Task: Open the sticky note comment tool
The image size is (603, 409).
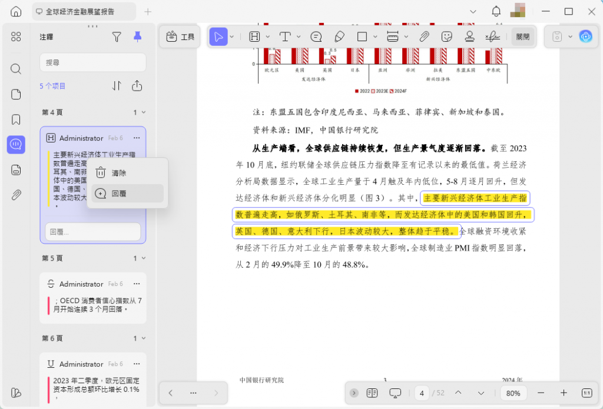Action: point(316,36)
